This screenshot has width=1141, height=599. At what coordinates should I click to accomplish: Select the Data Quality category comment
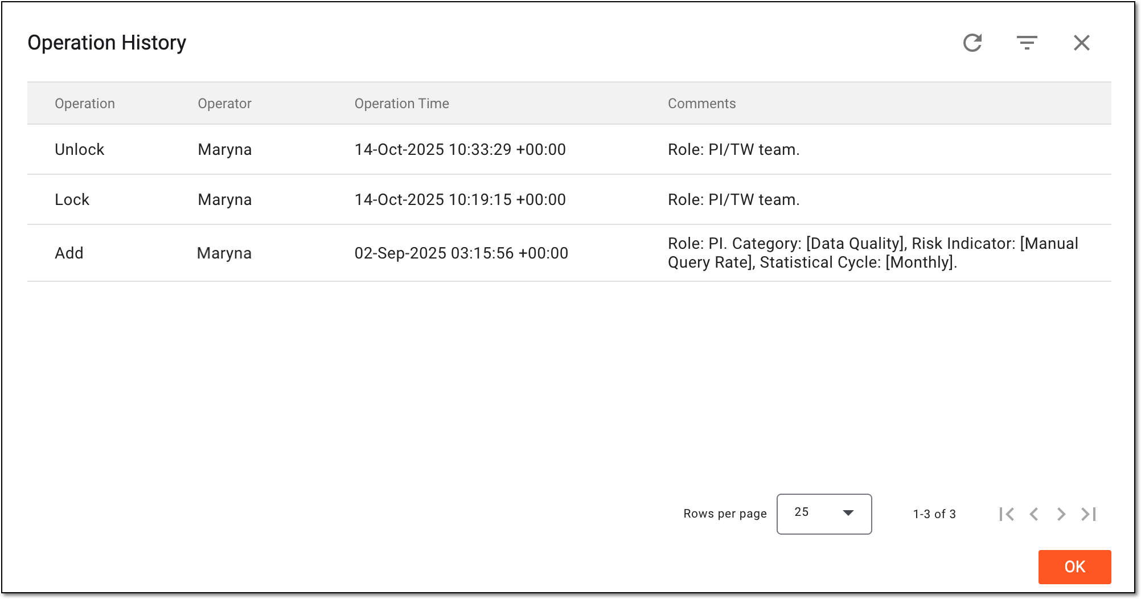click(873, 253)
